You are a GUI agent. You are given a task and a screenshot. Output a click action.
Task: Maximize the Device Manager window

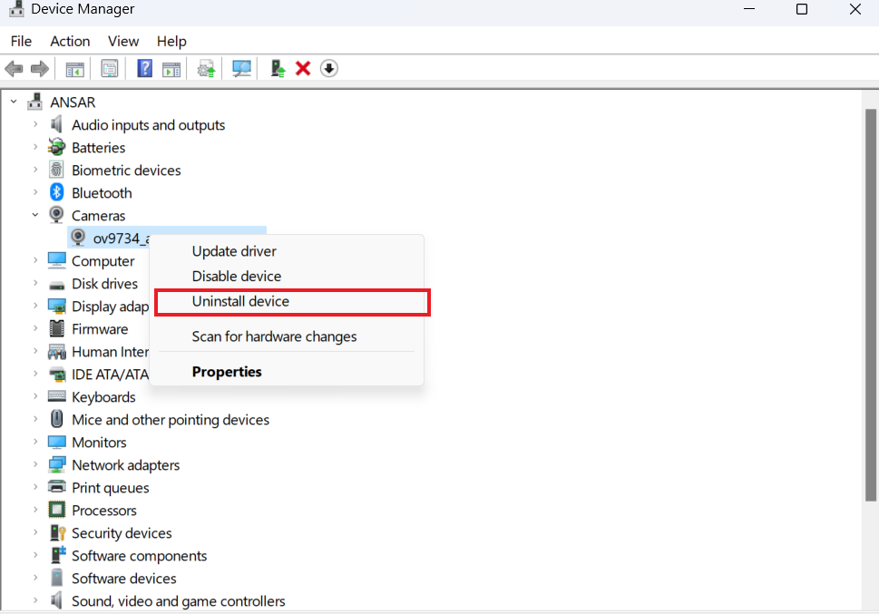(802, 9)
